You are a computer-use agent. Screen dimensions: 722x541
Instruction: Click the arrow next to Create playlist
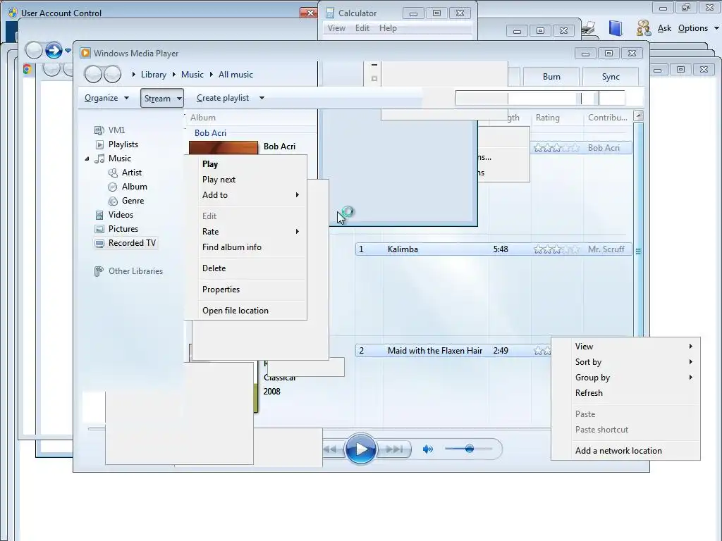click(262, 98)
